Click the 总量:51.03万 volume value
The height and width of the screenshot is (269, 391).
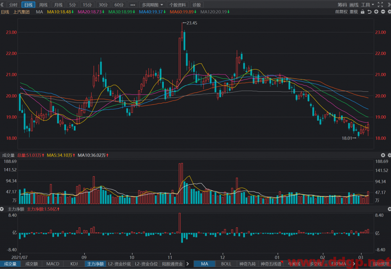pyautogui.click(x=31, y=155)
